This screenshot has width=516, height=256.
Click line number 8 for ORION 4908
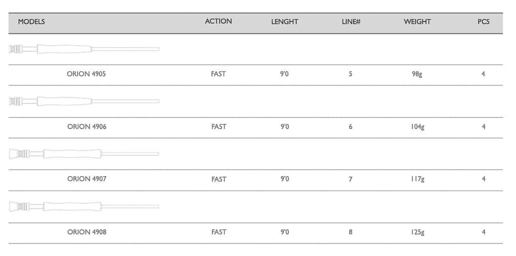[351, 232]
